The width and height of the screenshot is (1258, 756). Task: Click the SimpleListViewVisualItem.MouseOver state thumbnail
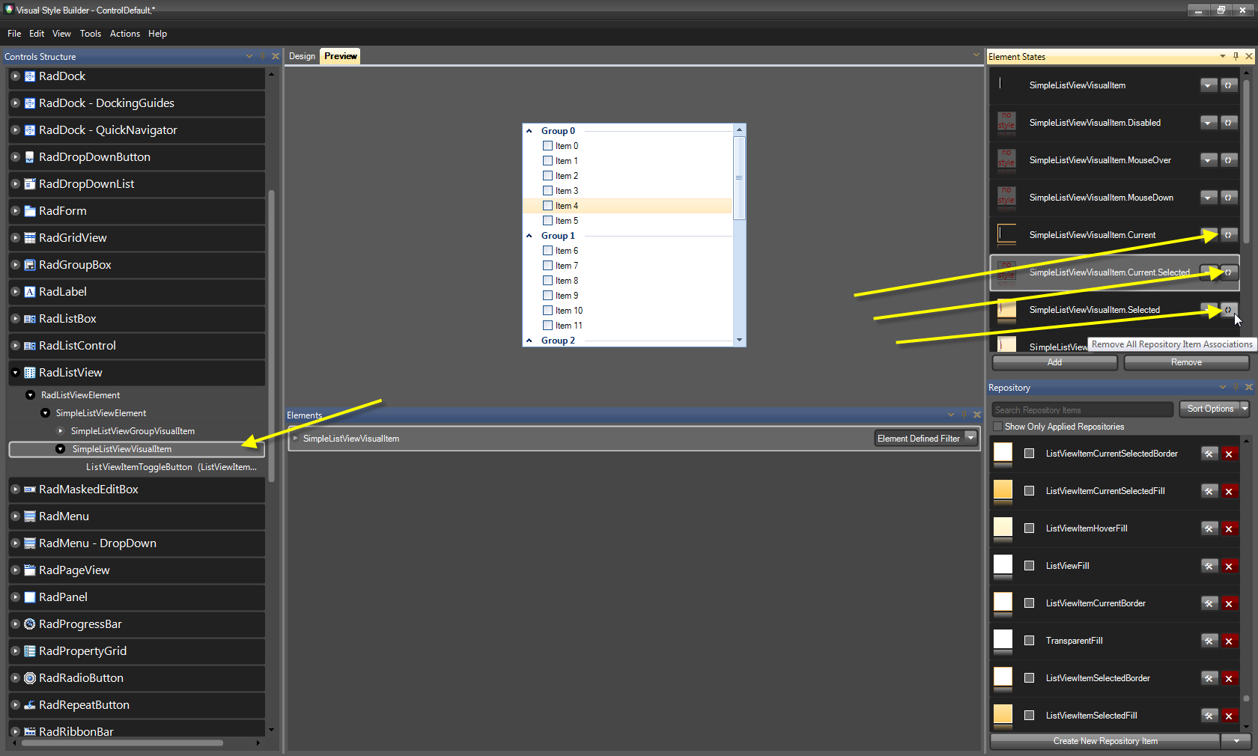pos(1006,160)
